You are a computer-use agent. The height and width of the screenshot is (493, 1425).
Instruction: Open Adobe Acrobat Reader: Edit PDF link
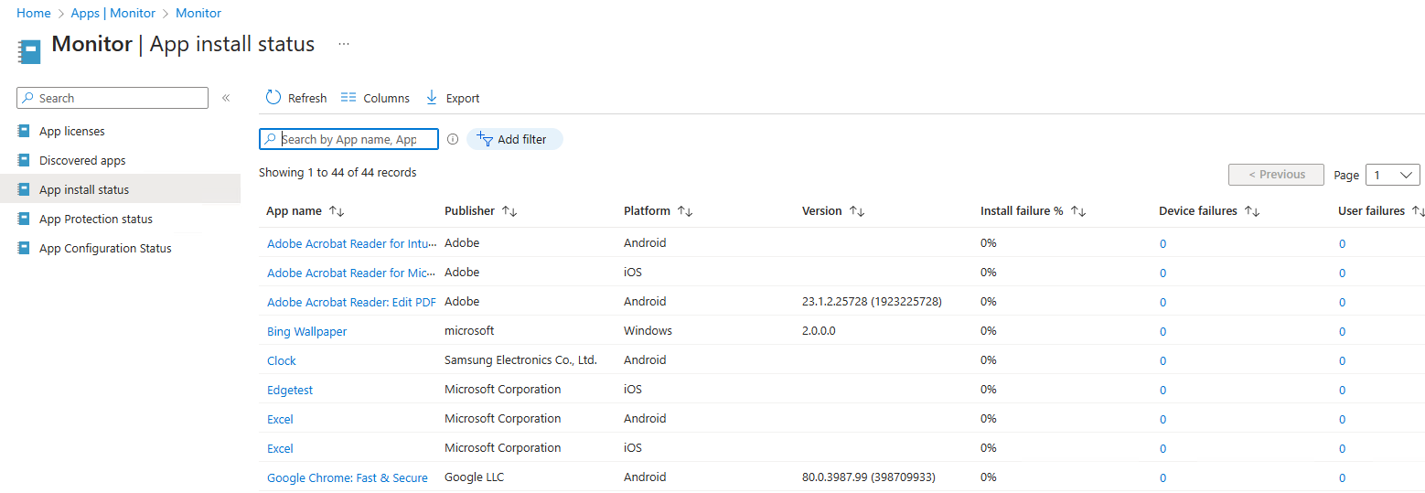pyautogui.click(x=351, y=302)
